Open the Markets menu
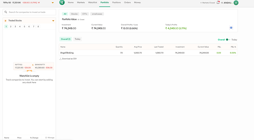 [81, 3]
